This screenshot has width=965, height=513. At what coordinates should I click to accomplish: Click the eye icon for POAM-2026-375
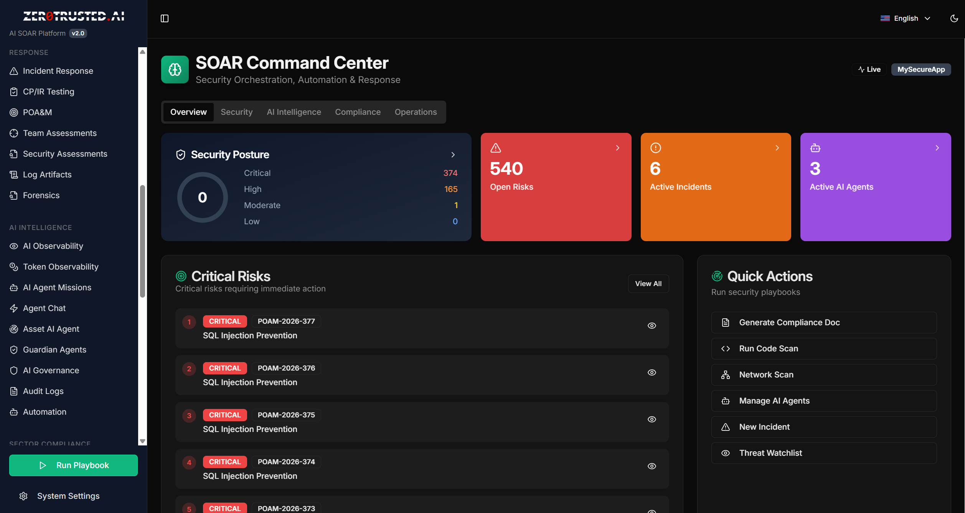[652, 419]
